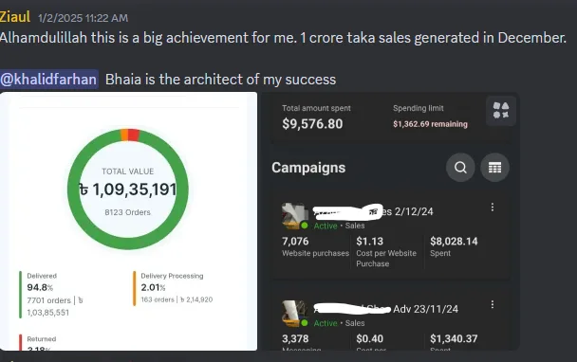Click the message timestamp 1/2/2025 11:22 AM

pos(84,18)
